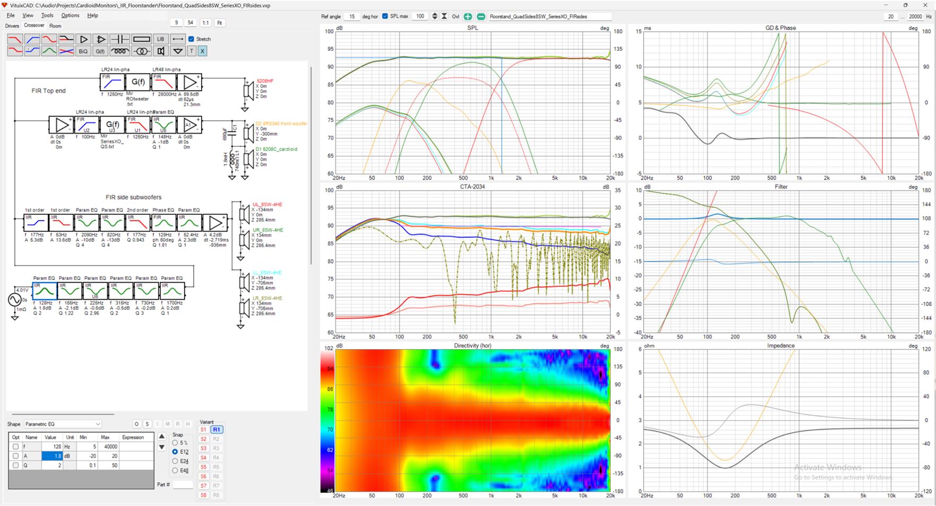Select the 5 % snap option
The width and height of the screenshot is (936, 506).
(175, 443)
